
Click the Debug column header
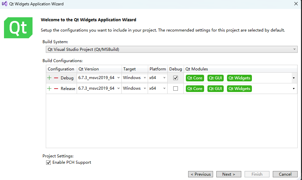(x=176, y=69)
